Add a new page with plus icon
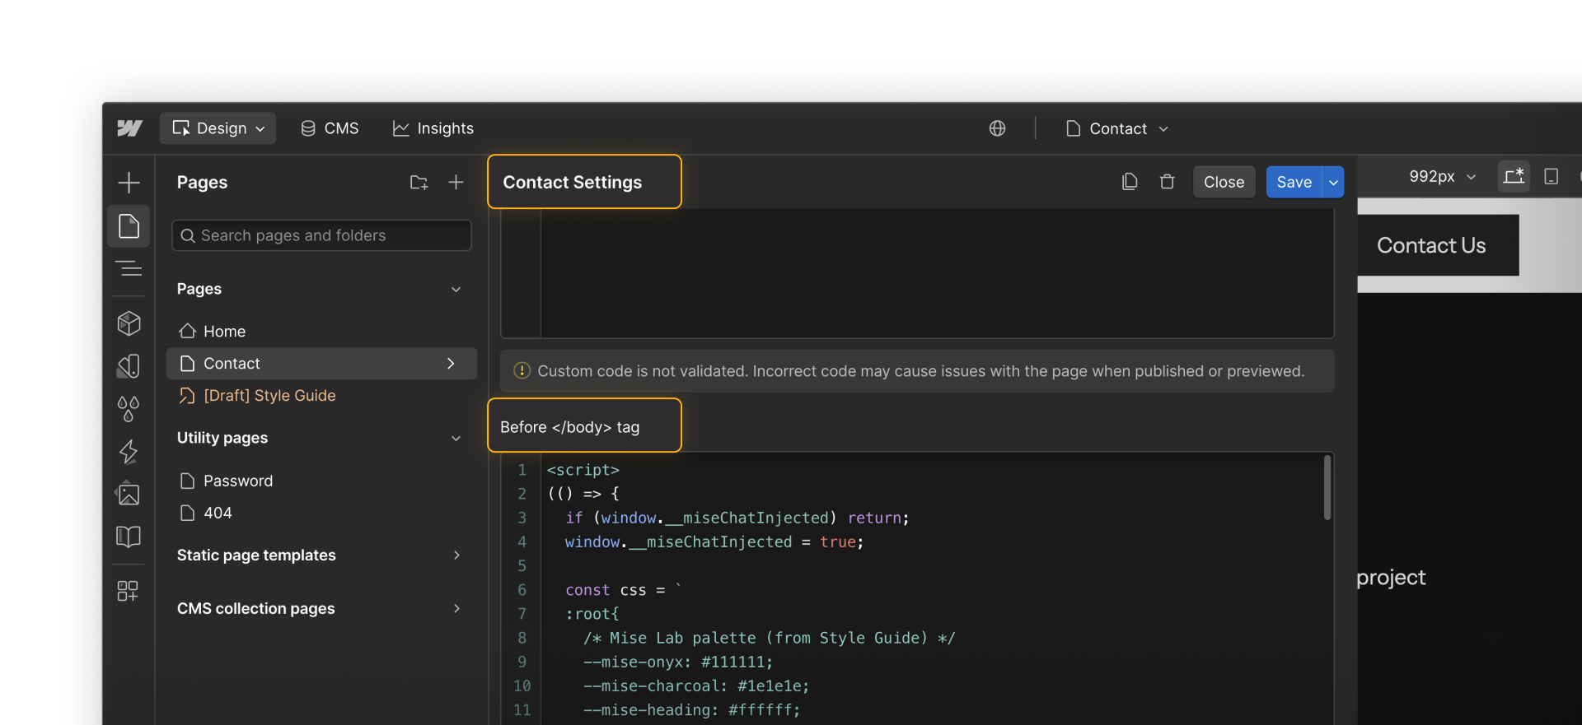This screenshot has width=1582, height=725. pyautogui.click(x=456, y=183)
